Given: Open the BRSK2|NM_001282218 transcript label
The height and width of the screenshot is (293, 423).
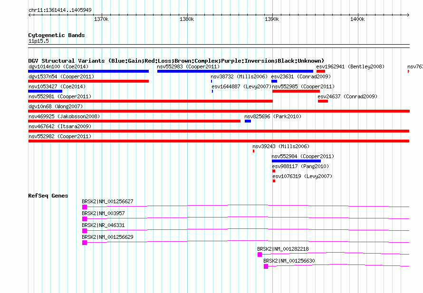Looking at the screenshot, I should pyautogui.click(x=283, y=249).
